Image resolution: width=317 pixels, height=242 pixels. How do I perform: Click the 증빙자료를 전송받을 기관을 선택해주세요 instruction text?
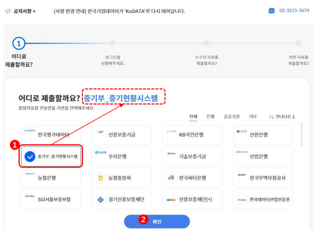pyautogui.click(x=57, y=108)
